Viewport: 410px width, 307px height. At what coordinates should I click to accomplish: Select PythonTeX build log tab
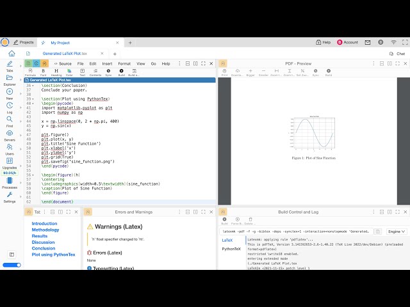[231, 249]
